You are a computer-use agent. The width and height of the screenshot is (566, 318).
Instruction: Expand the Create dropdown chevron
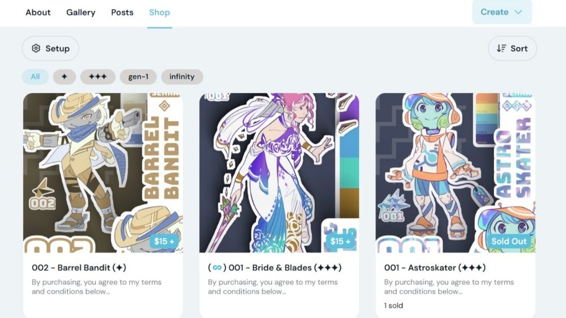518,12
